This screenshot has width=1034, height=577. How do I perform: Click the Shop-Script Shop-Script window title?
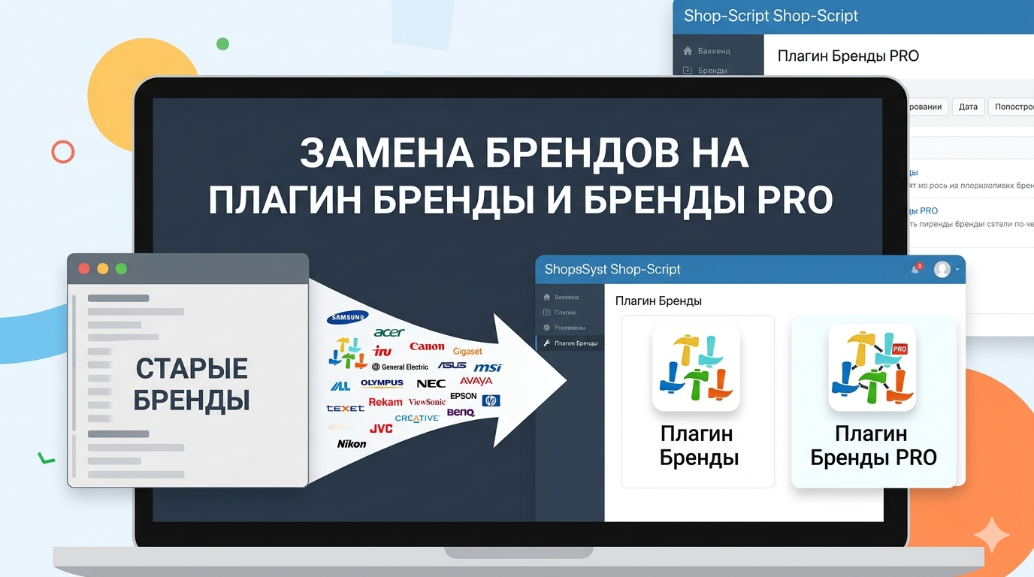tap(770, 16)
